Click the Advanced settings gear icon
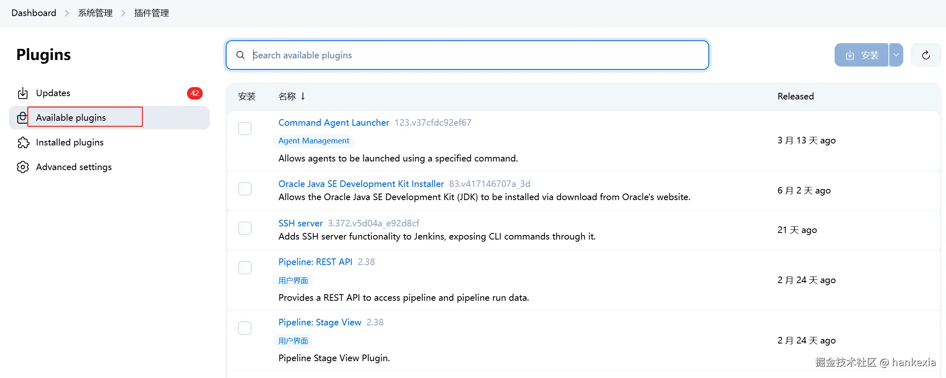946x378 pixels. [x=23, y=167]
